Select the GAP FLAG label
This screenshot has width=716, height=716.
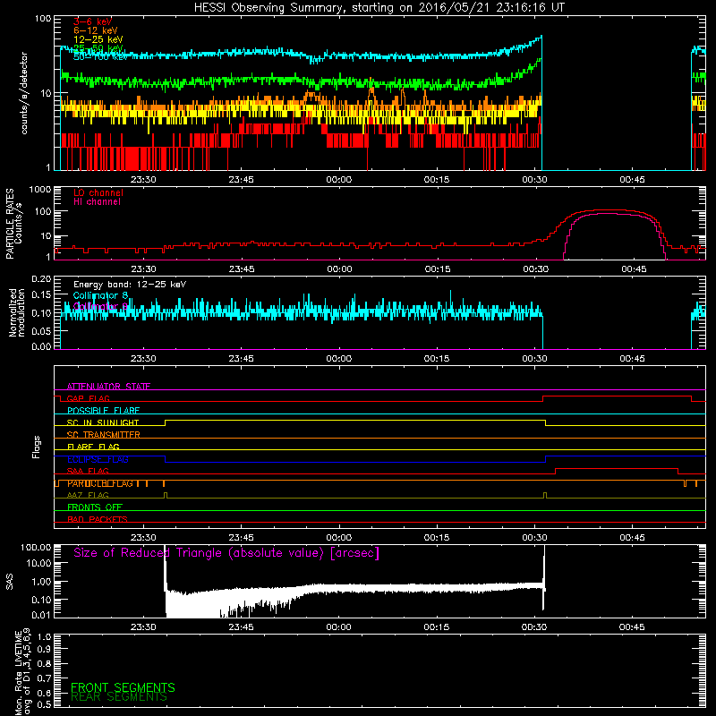88,398
